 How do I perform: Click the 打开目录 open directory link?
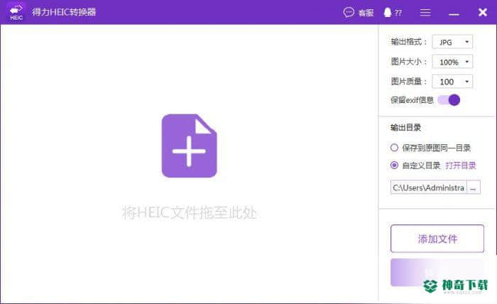(461, 165)
